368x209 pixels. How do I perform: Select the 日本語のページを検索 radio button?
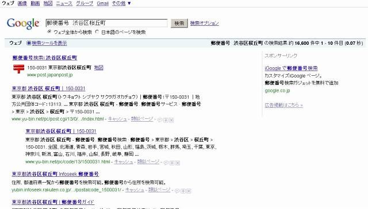[97, 32]
